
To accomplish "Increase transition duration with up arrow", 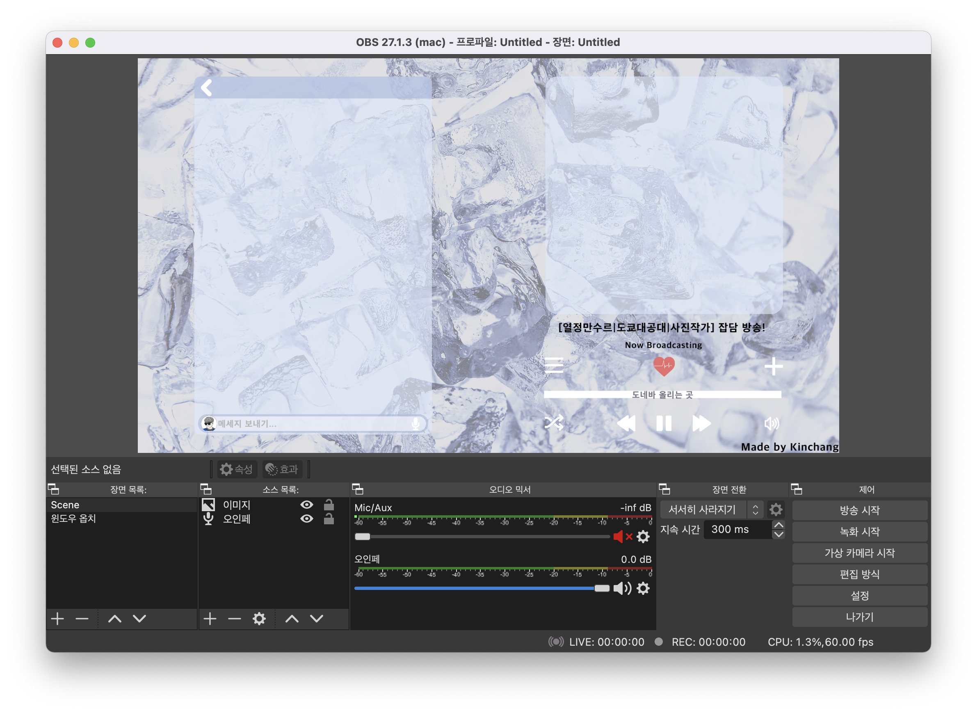I will (778, 525).
